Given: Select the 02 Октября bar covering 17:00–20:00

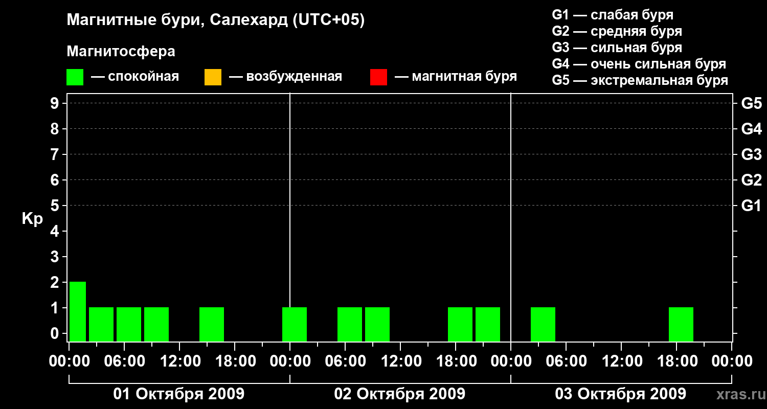Looking at the screenshot, I should click(x=460, y=324).
